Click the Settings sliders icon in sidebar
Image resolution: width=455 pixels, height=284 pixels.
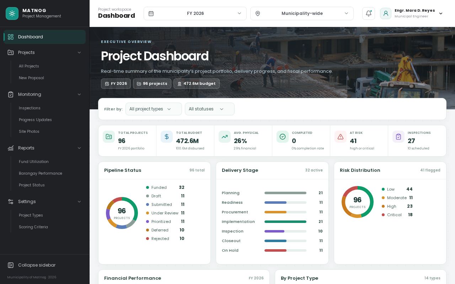(11, 202)
